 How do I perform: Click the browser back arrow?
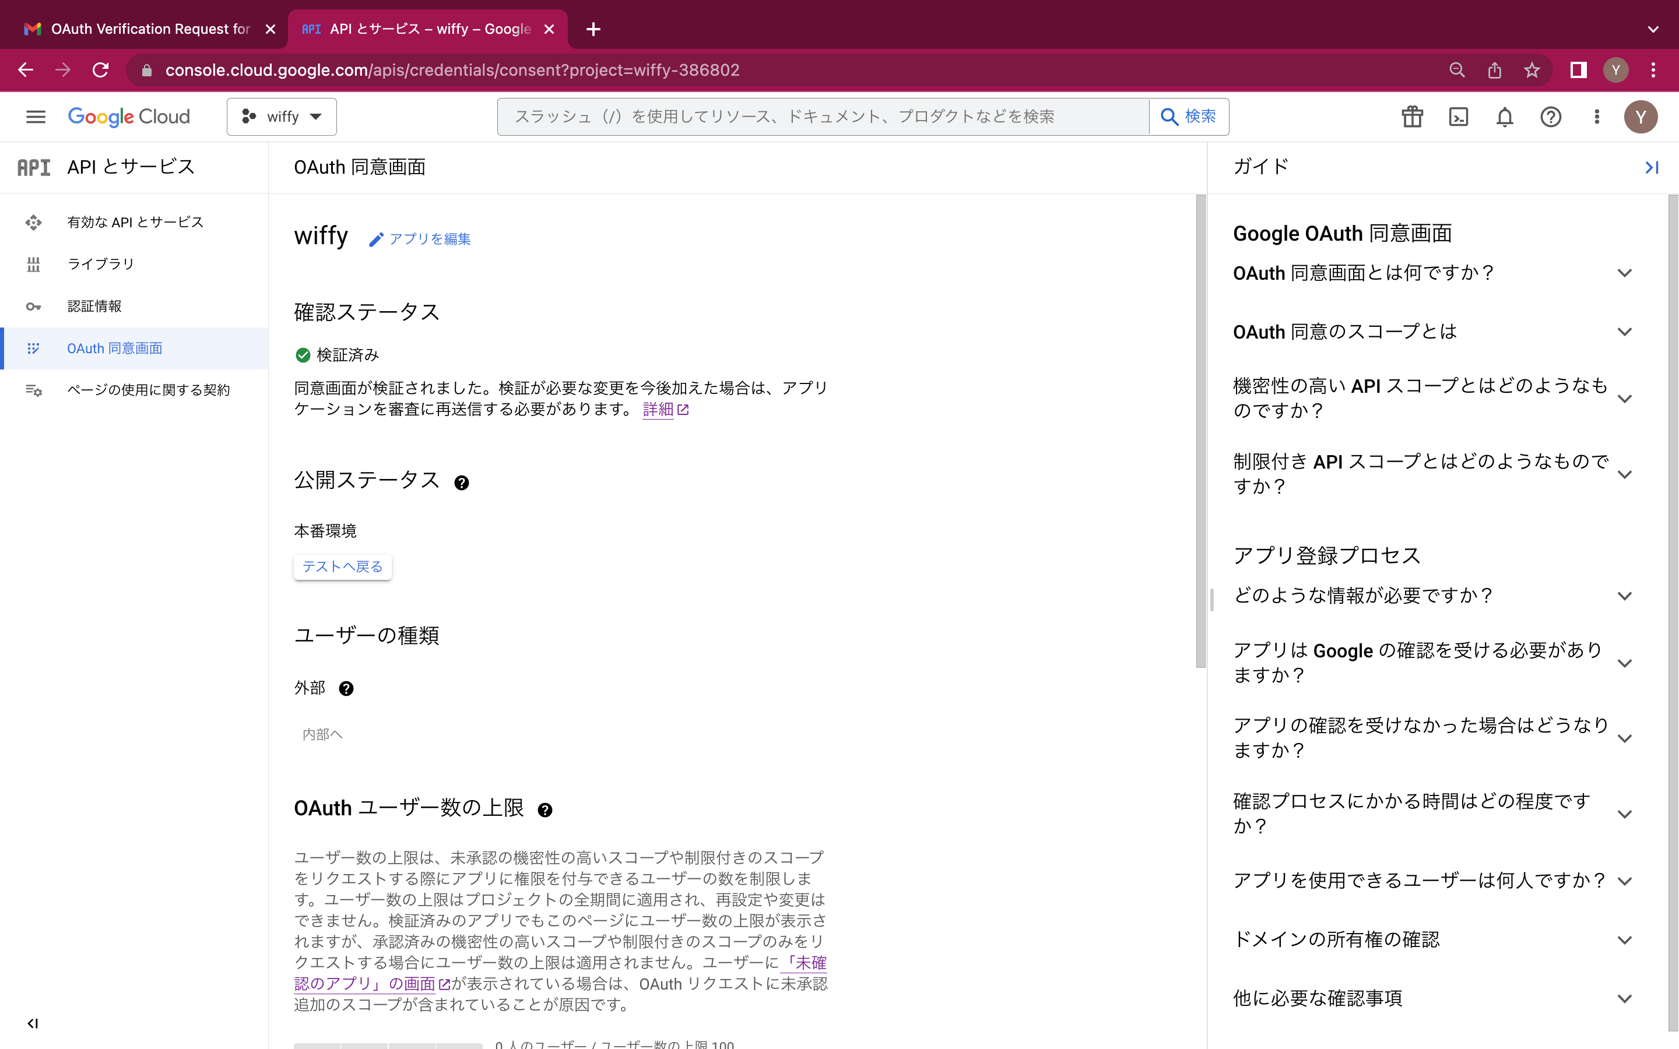click(26, 70)
